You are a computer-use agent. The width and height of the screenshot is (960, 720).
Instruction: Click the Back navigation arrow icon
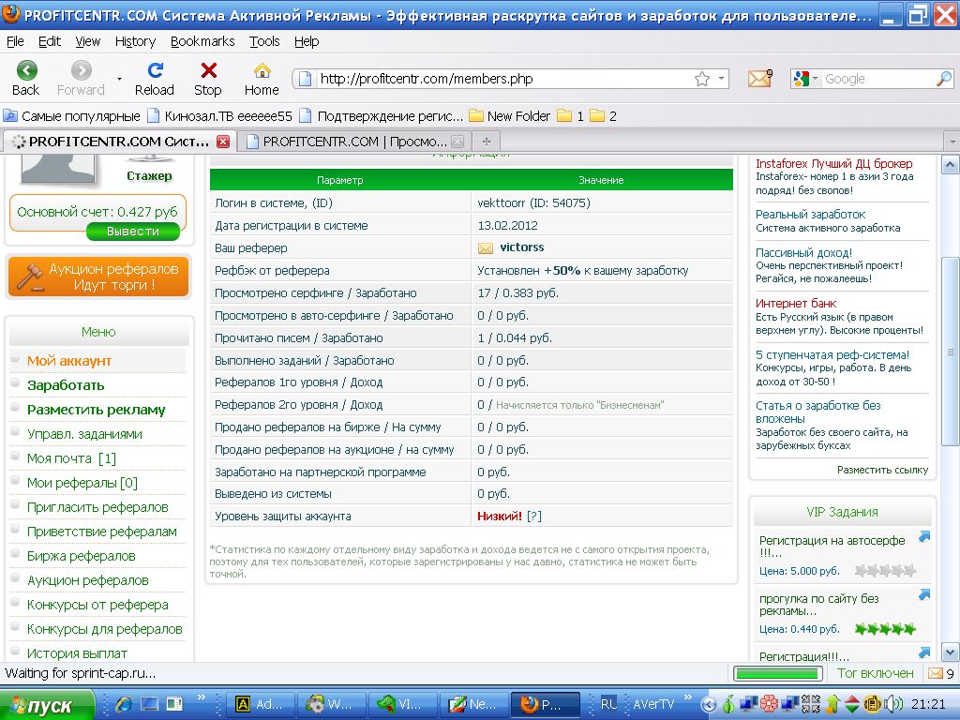point(26,71)
